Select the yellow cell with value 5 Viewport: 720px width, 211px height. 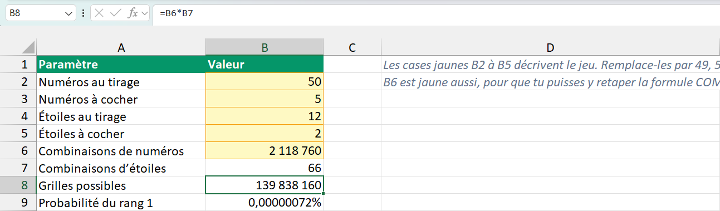point(265,99)
